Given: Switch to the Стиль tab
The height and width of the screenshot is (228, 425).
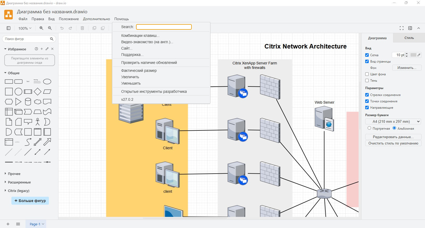Looking at the screenshot, I should [x=409, y=38].
